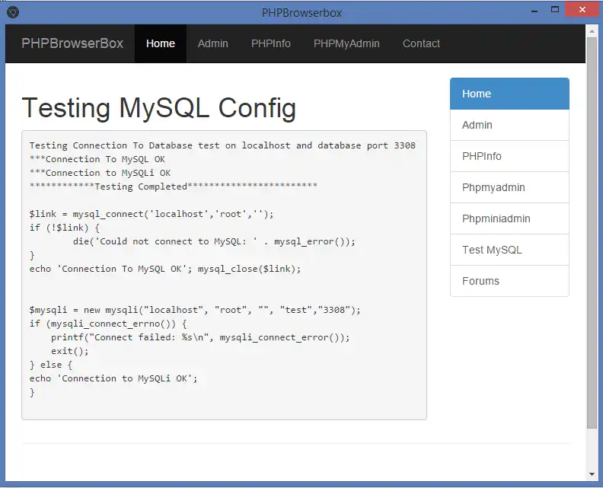This screenshot has width=603, height=488.
Task: Click Phpmyadmin in the sidebar
Action: coord(509,187)
